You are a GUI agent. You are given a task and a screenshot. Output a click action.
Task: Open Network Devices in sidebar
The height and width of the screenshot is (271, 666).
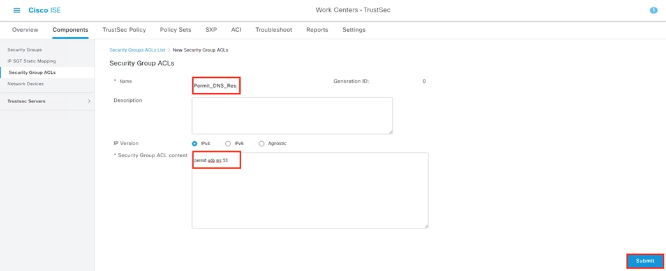[x=26, y=84]
